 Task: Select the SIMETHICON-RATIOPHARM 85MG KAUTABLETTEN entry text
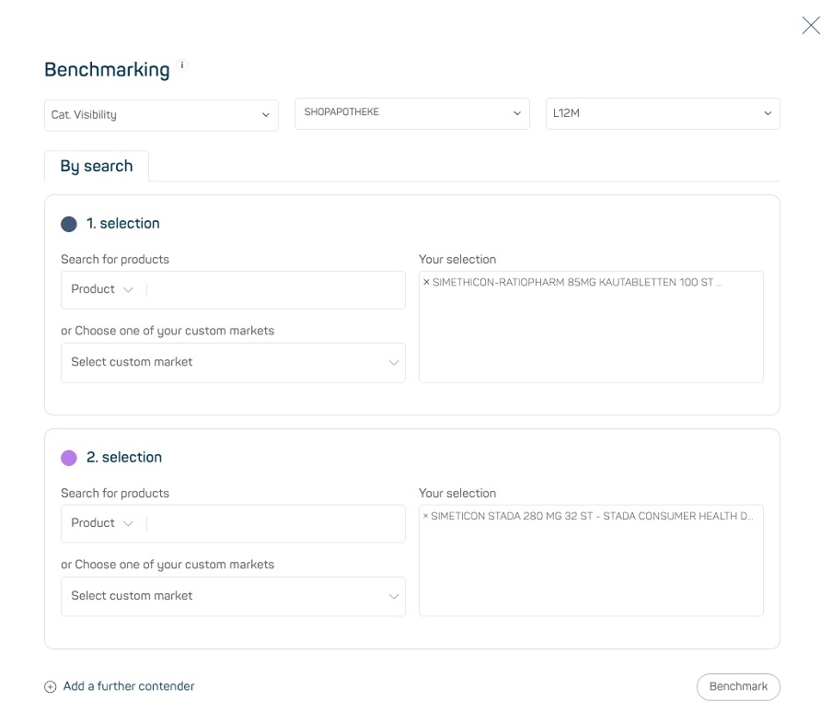click(577, 282)
